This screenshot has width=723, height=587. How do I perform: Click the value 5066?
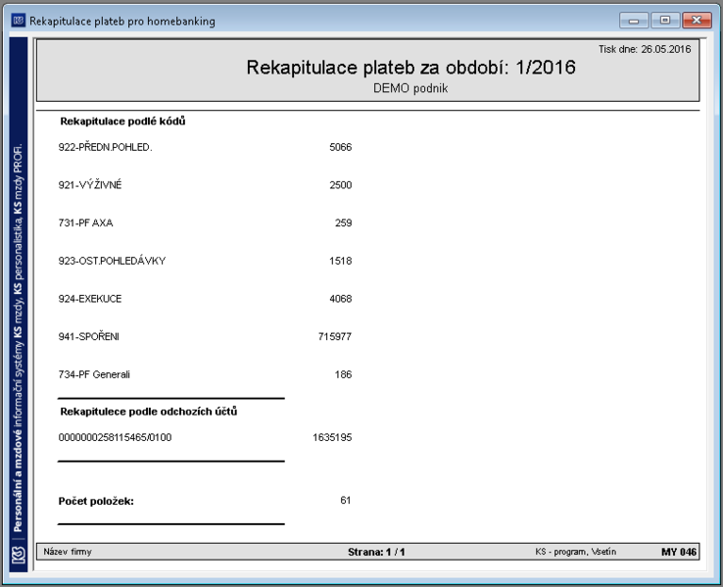point(340,147)
